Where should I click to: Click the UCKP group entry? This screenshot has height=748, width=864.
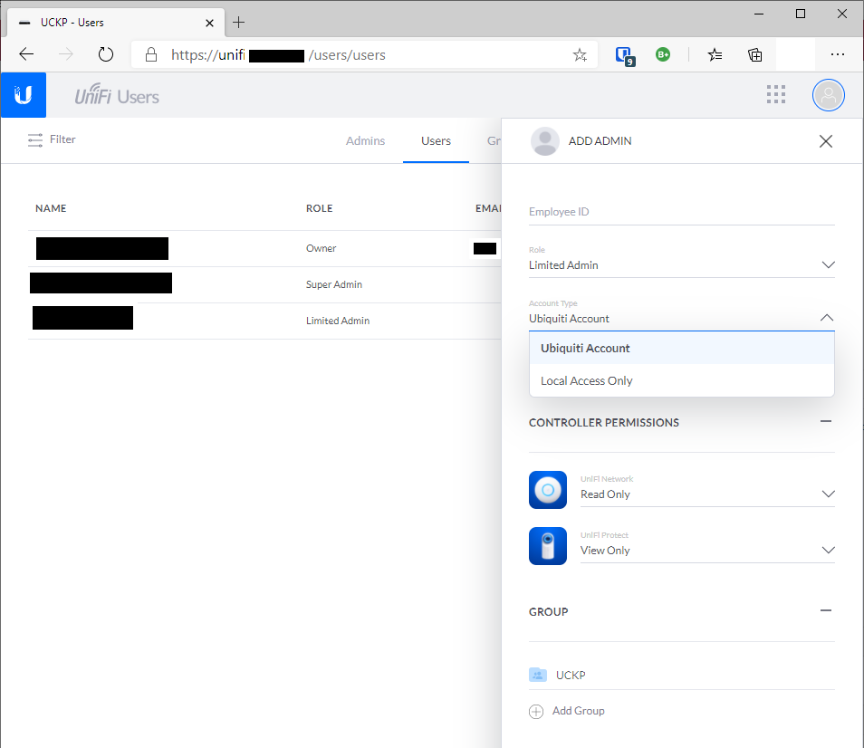[x=682, y=675]
